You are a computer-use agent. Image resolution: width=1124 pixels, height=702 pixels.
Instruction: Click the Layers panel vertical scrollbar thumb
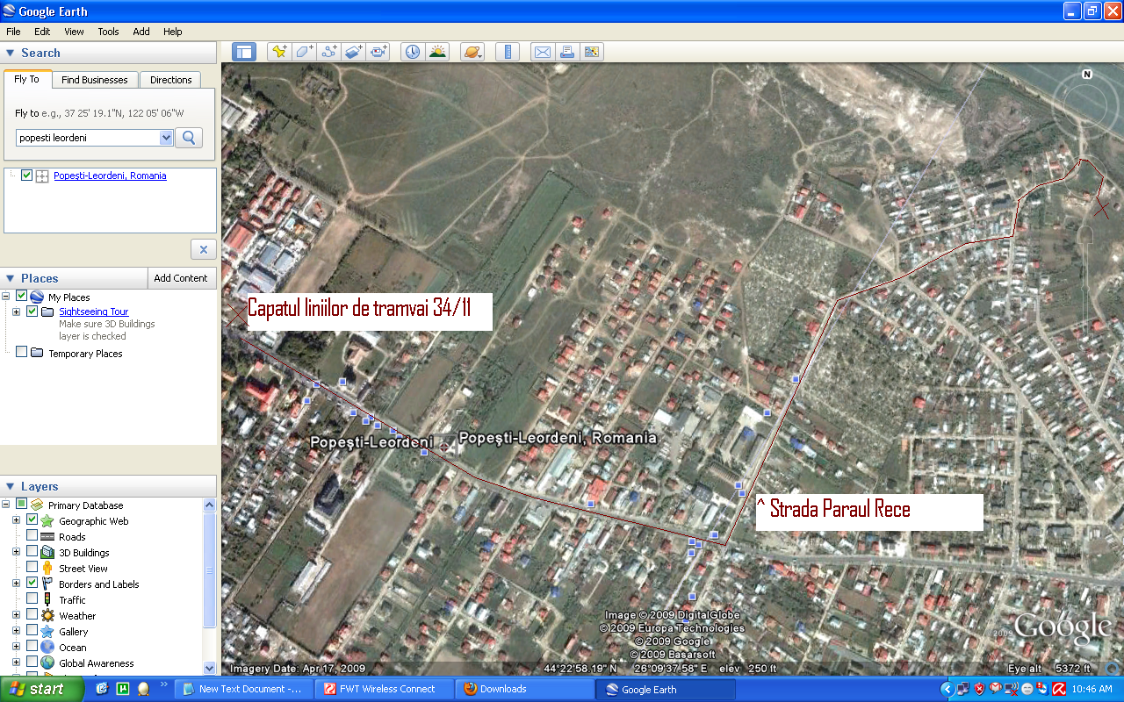click(209, 569)
